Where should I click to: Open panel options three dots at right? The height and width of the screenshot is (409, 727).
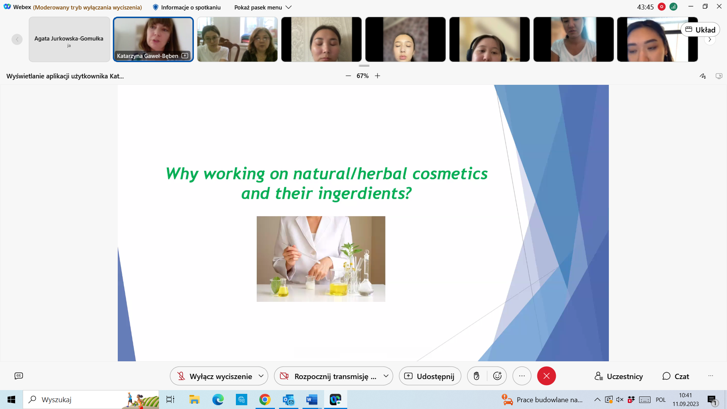(x=711, y=376)
